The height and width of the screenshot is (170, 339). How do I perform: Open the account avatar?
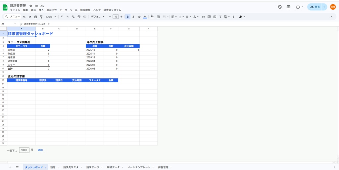pyautogui.click(x=333, y=7)
